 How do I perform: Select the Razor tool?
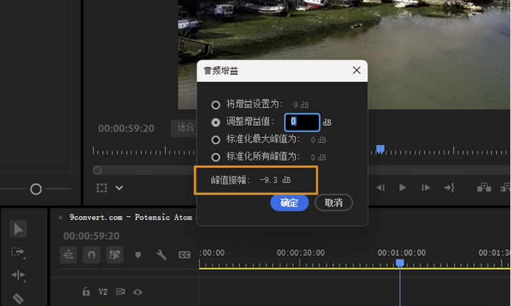pos(18,298)
